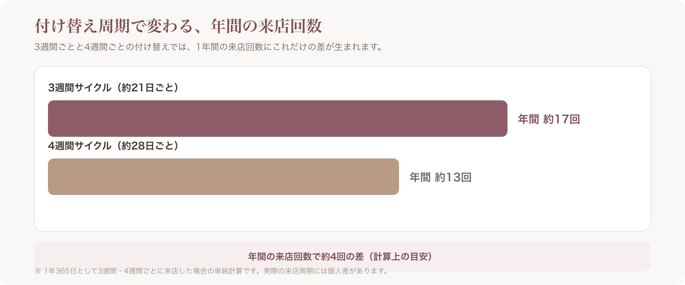
Task: Click the dark mauve 3週間サイクル bar
Action: [x=277, y=119]
